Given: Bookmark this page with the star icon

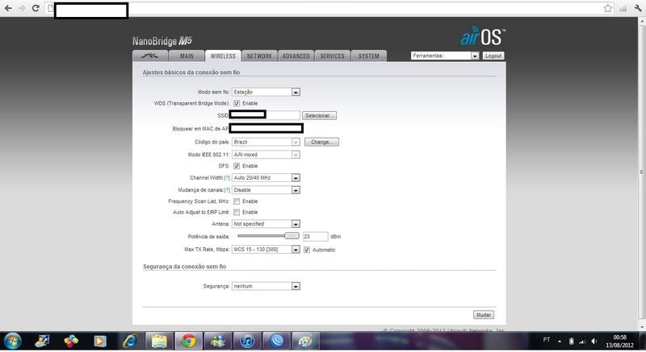Looking at the screenshot, I should point(608,8).
